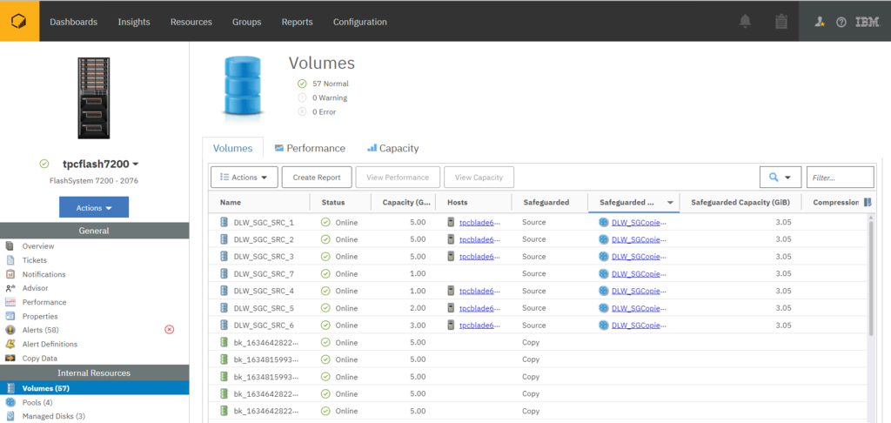Click the '57 Normal' status count

click(331, 84)
